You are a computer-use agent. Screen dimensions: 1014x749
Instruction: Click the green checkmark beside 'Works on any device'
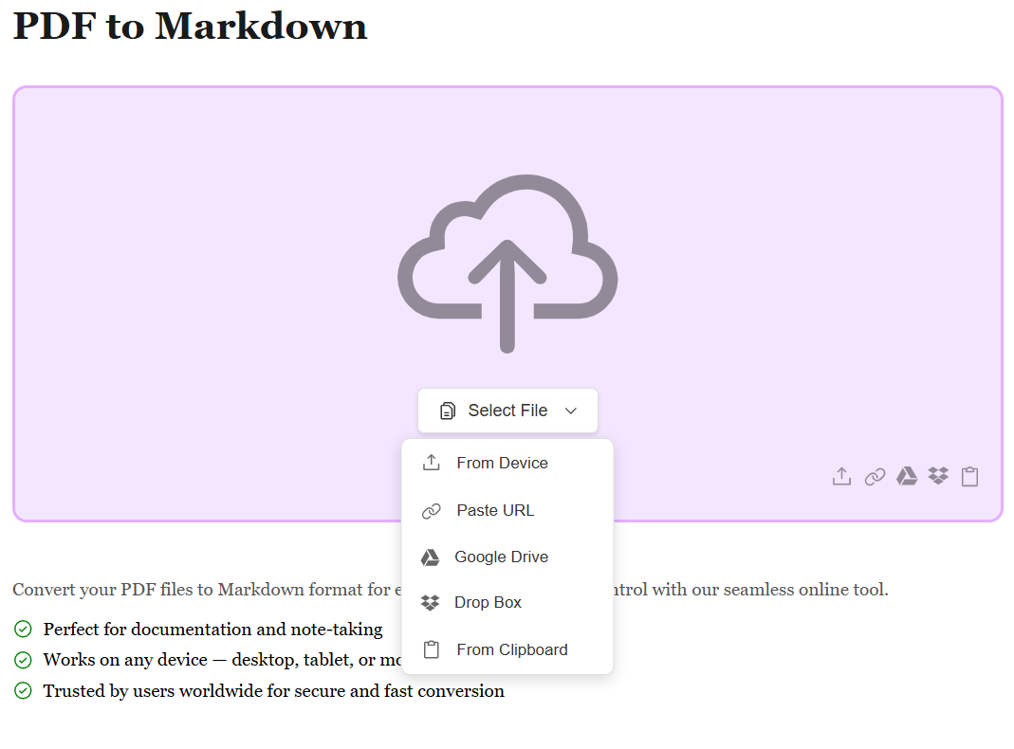click(x=23, y=660)
